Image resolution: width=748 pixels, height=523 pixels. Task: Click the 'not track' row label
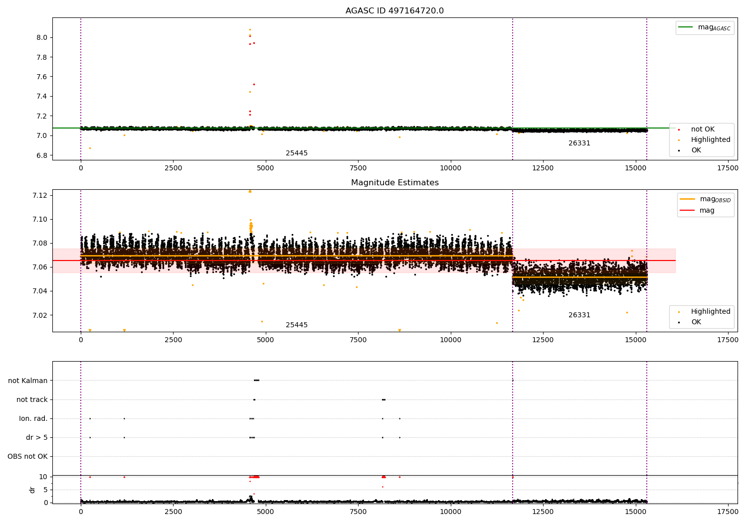[x=32, y=400]
